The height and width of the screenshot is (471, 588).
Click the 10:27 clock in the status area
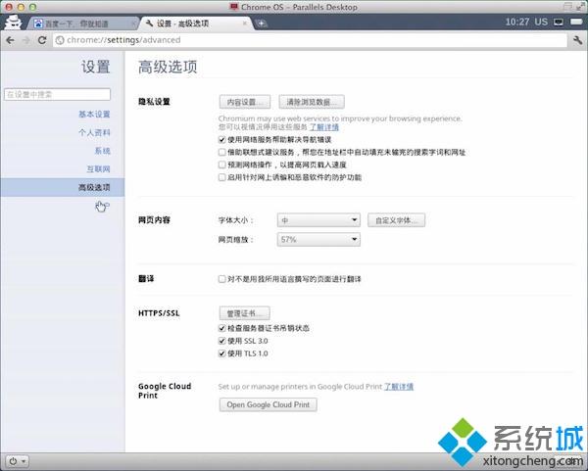(x=516, y=23)
